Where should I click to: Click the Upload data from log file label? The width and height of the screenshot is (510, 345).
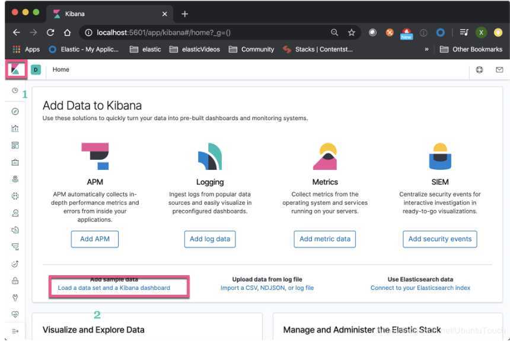267,279
